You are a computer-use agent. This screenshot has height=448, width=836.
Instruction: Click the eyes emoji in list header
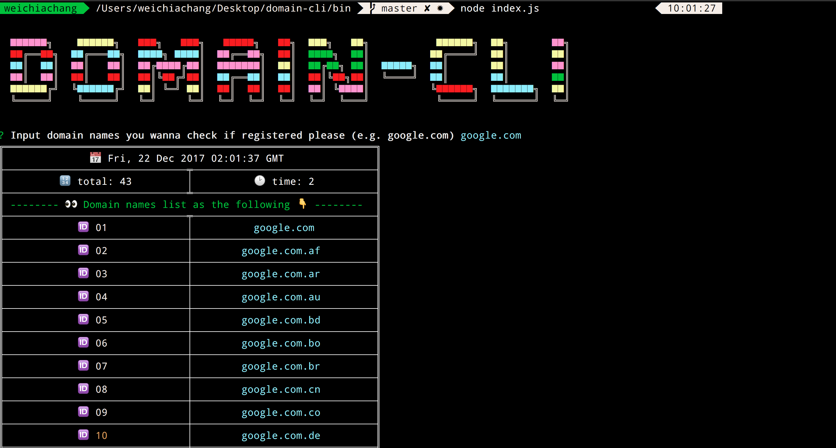(71, 204)
